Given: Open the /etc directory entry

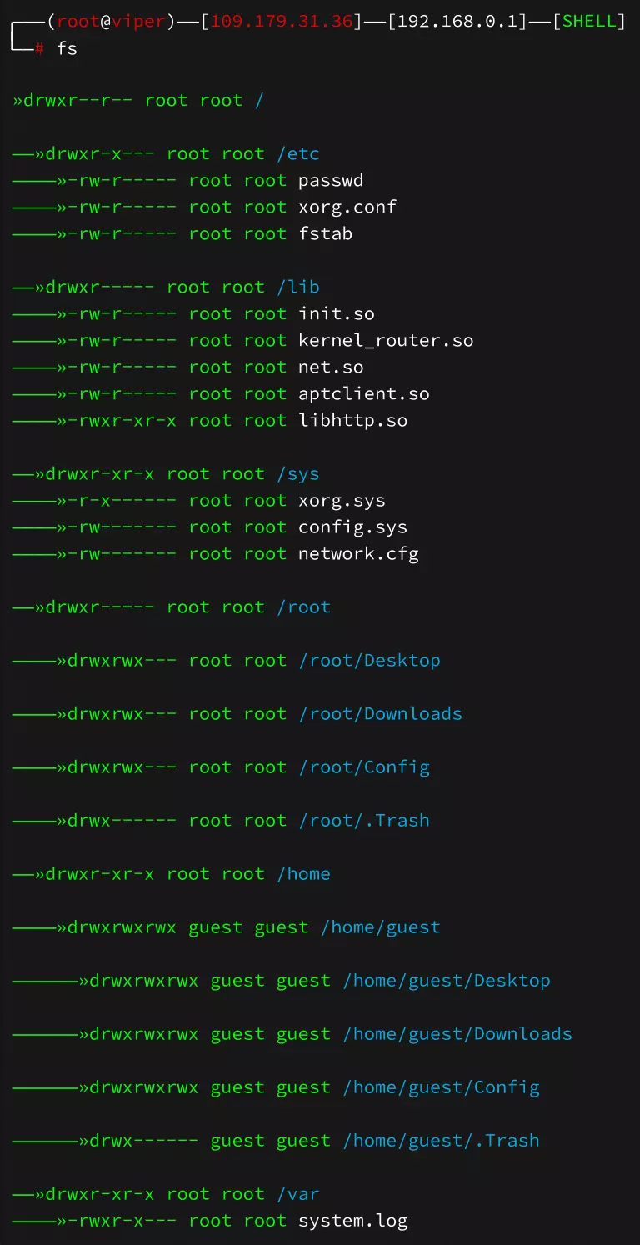Looking at the screenshot, I should point(298,154).
